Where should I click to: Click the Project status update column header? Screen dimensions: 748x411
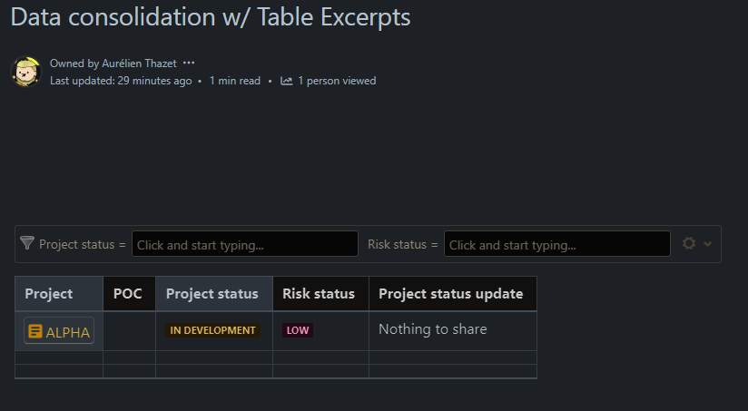coord(453,294)
